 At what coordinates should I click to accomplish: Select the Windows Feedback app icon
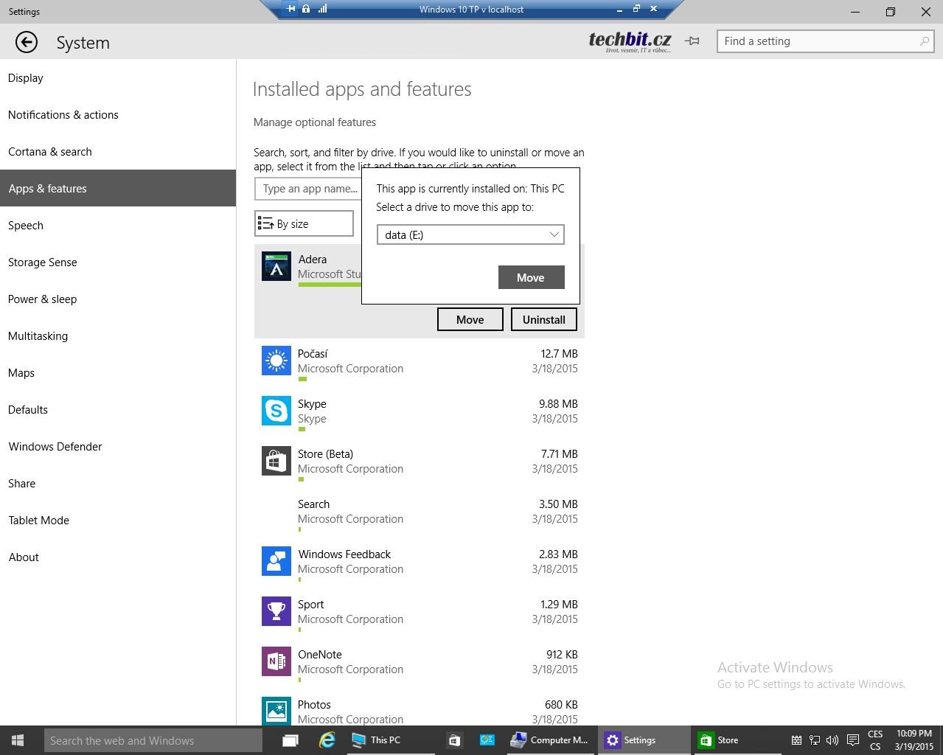coord(276,561)
